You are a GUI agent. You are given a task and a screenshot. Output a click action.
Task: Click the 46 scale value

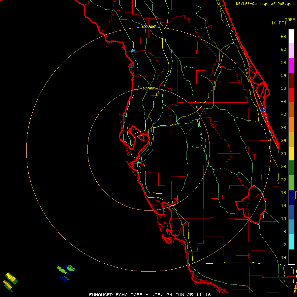pyautogui.click(x=283, y=102)
